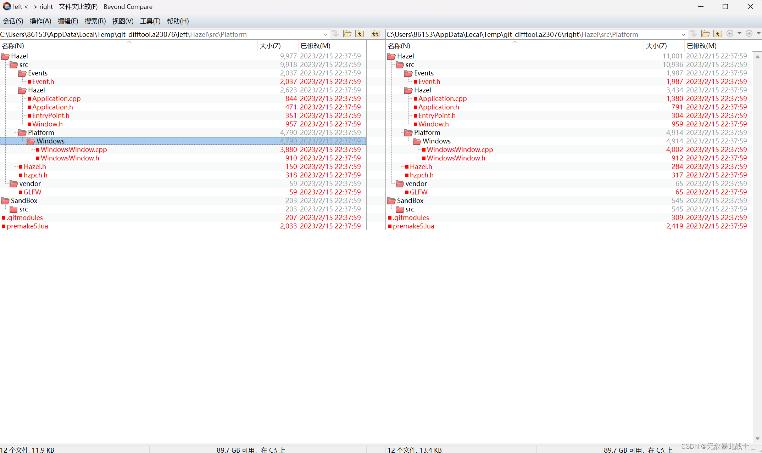Click left pane up one level icon
Screen dimensions: 762x453
click(360, 34)
